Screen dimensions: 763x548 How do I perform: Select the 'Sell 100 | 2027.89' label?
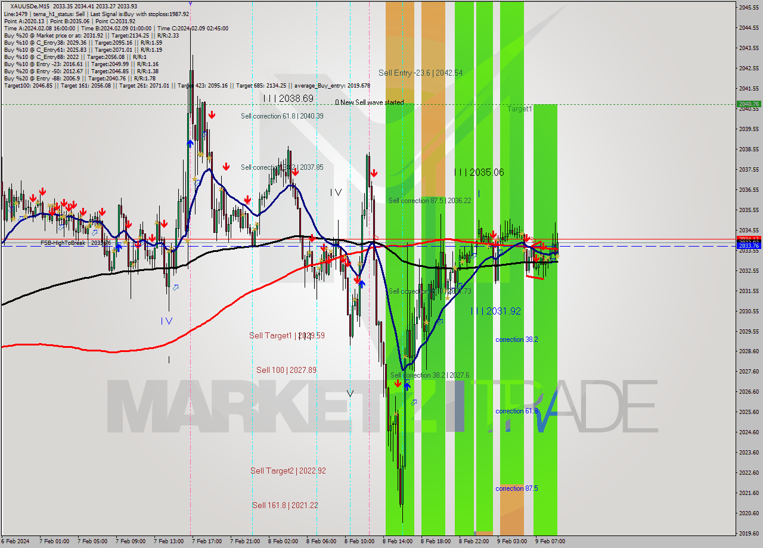coord(286,370)
